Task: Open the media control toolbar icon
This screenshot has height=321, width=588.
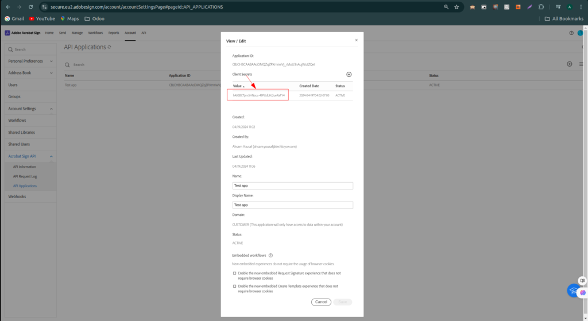Action: [x=558, y=7]
